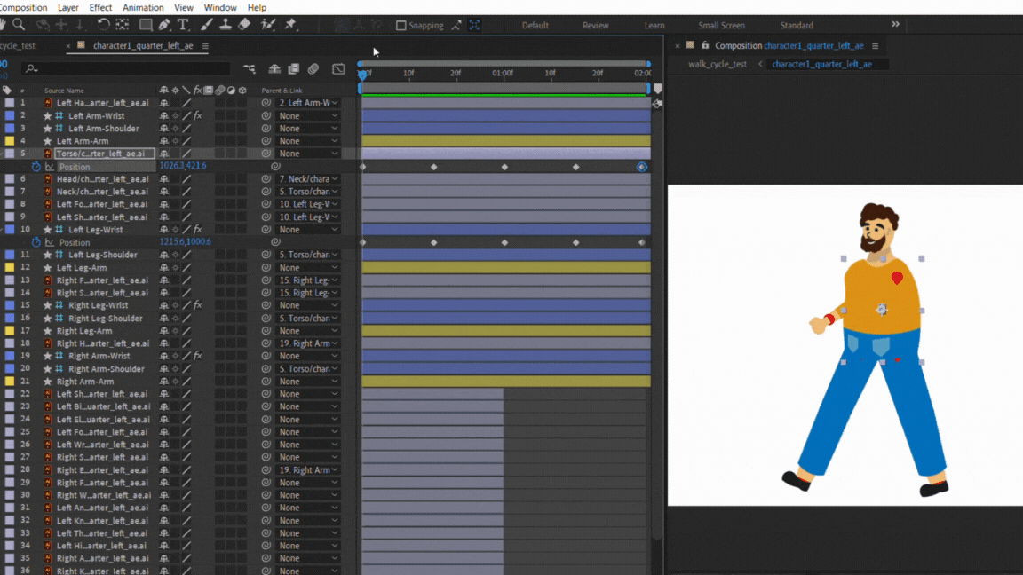Image resolution: width=1023 pixels, height=575 pixels.
Task: Switch to the Default workspace
Action: click(535, 26)
